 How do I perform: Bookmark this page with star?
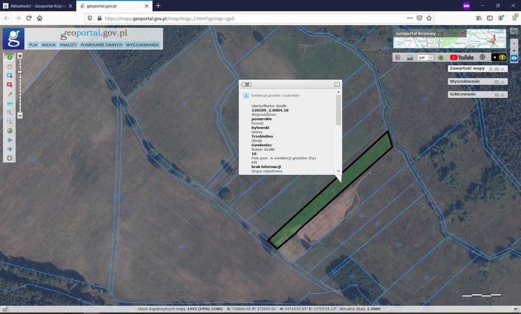pyautogui.click(x=429, y=18)
